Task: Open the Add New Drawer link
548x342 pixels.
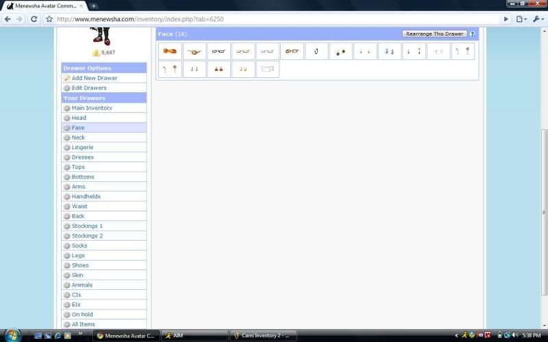Action: point(95,78)
